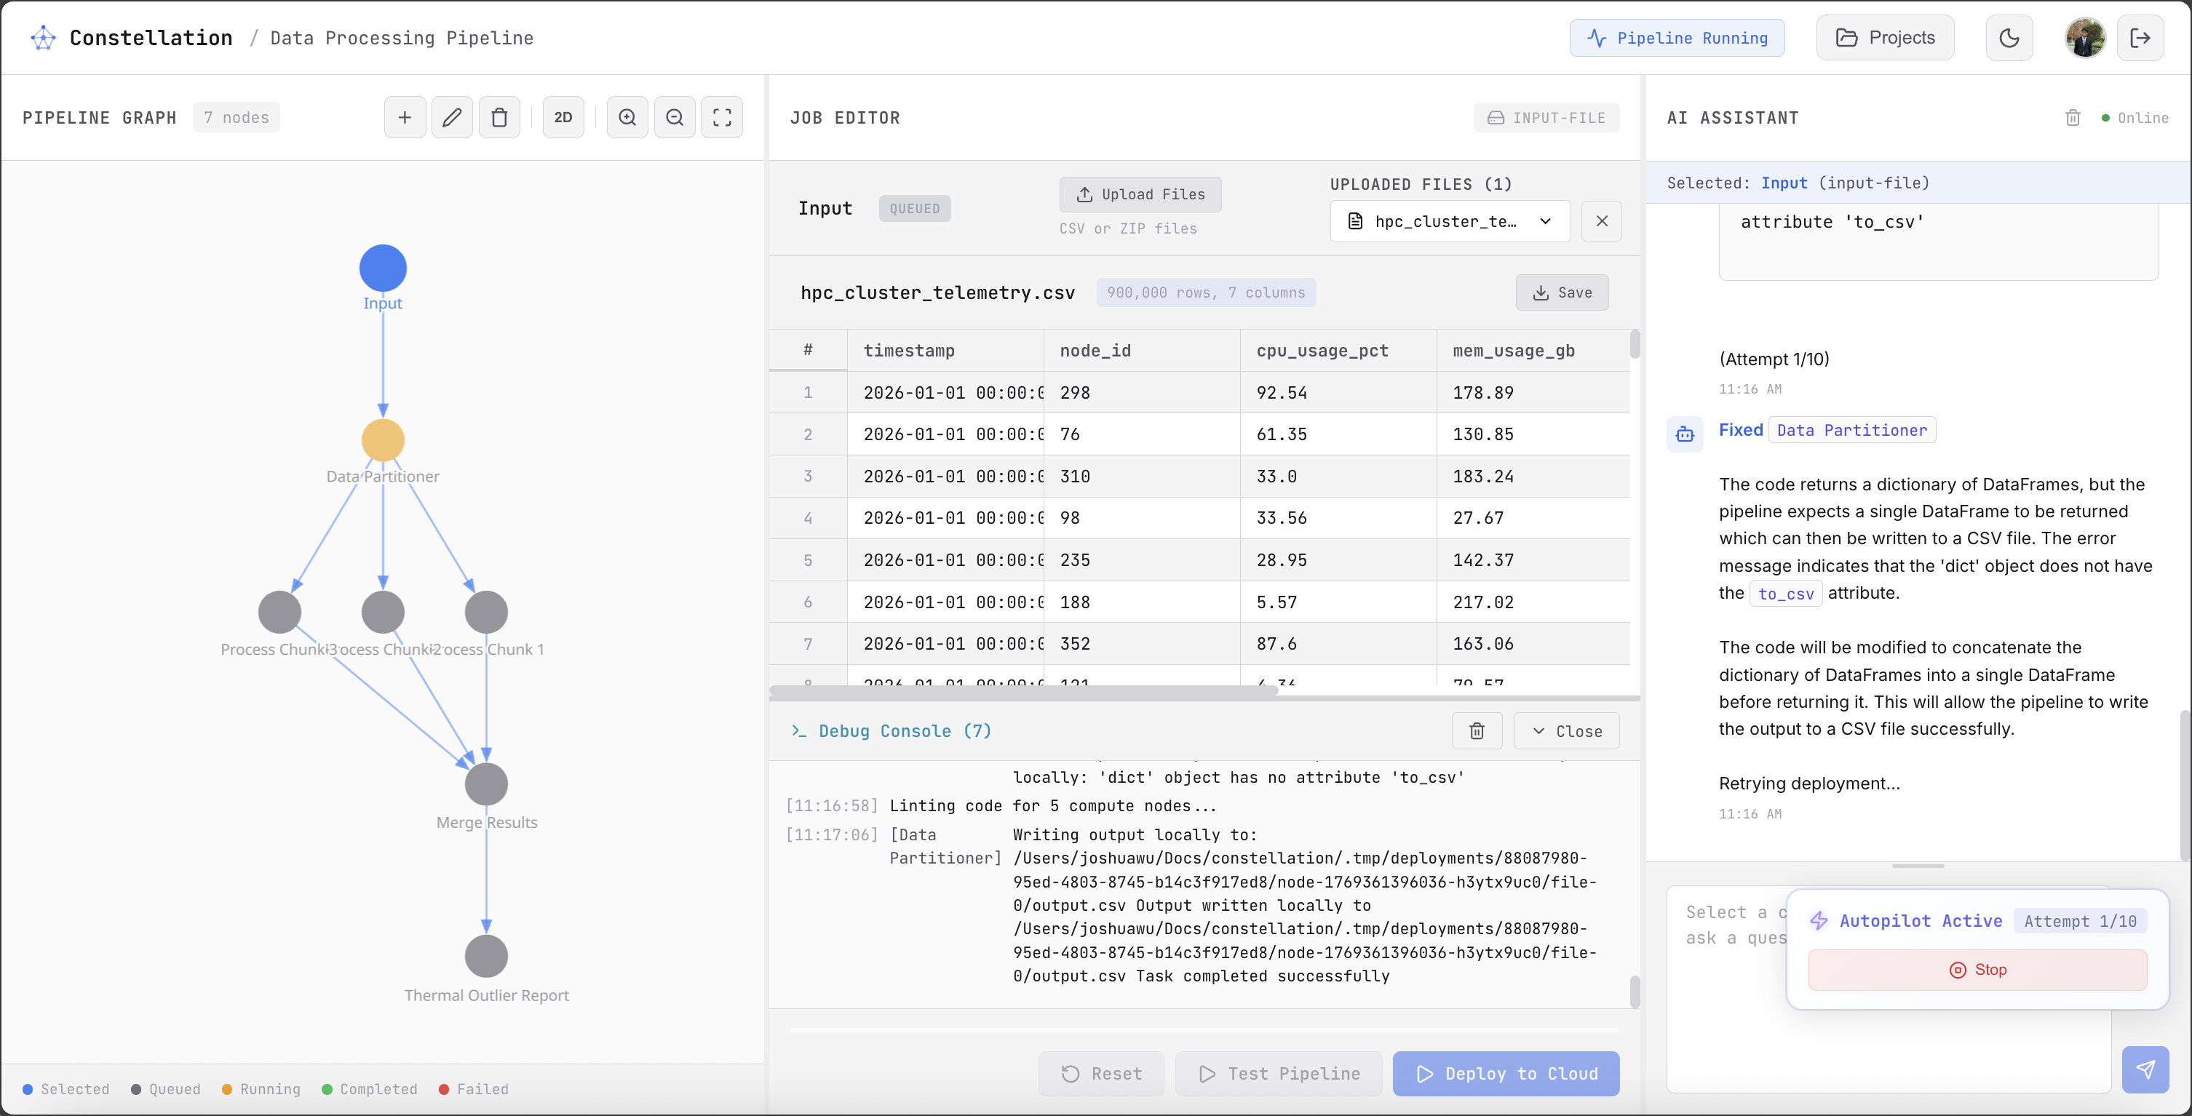This screenshot has width=2192, height=1116.
Task: Click the Upload Files button
Action: tap(1140, 194)
